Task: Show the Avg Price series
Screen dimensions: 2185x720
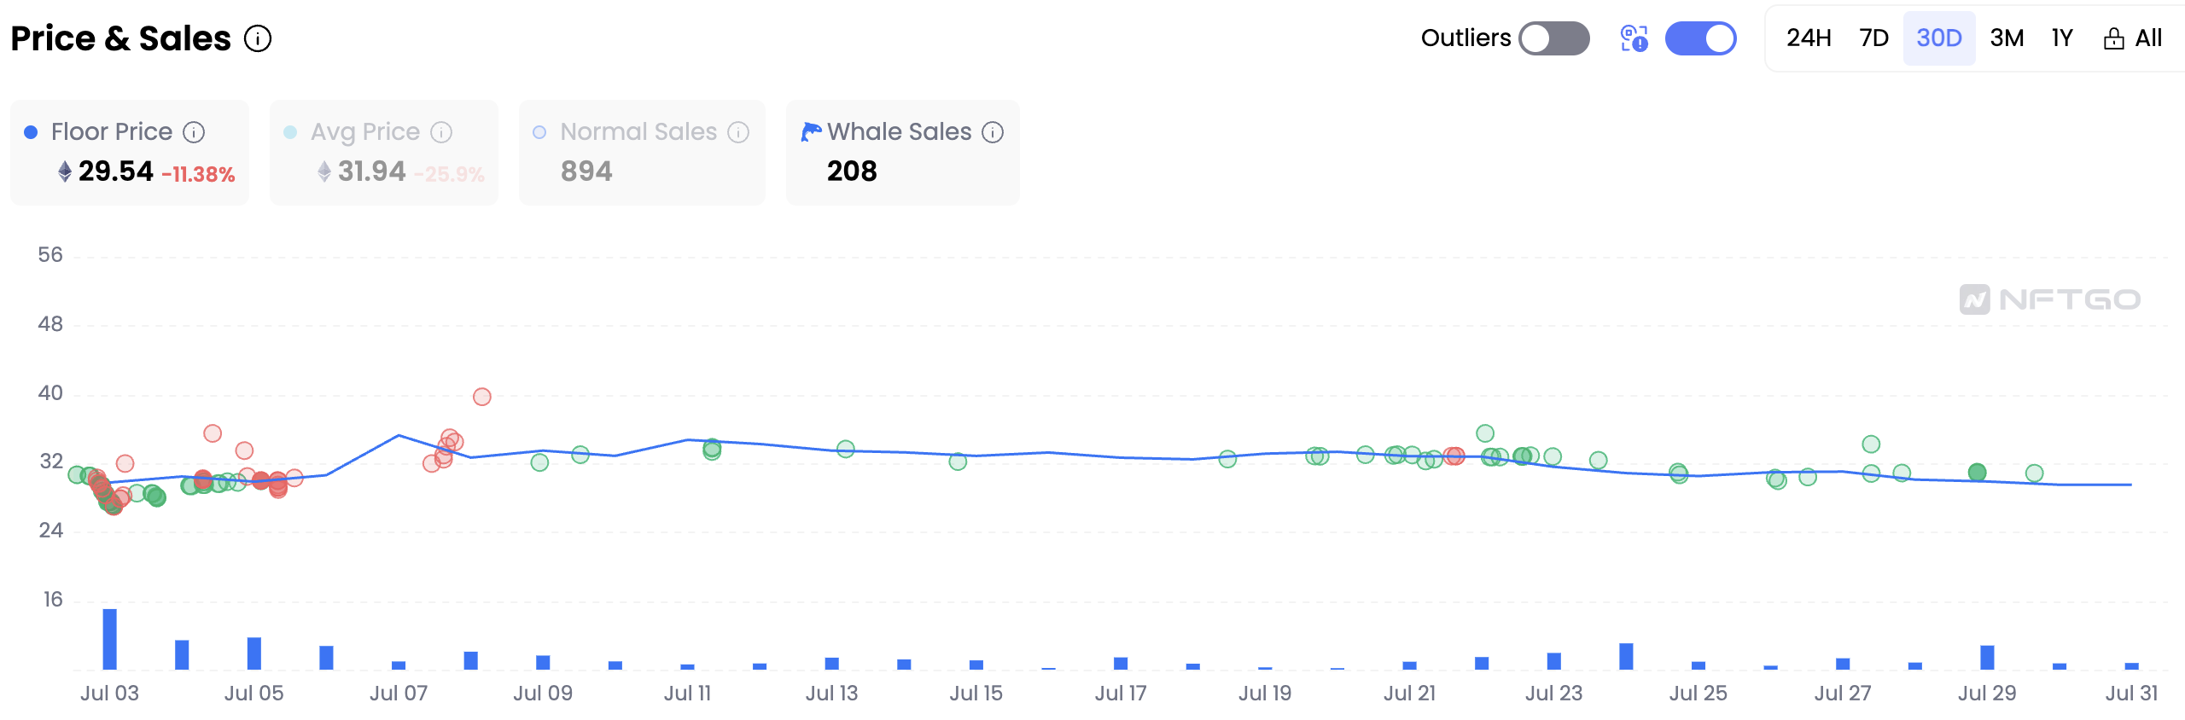Action: pyautogui.click(x=384, y=153)
